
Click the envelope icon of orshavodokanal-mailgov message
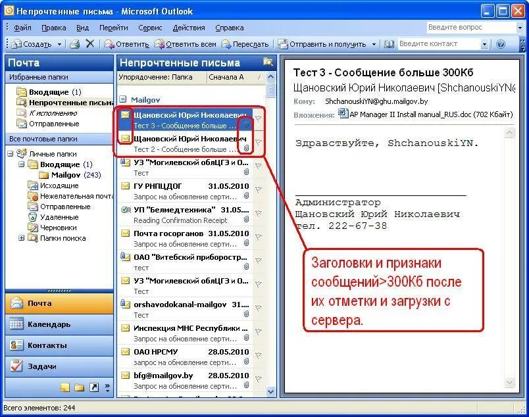[125, 304]
